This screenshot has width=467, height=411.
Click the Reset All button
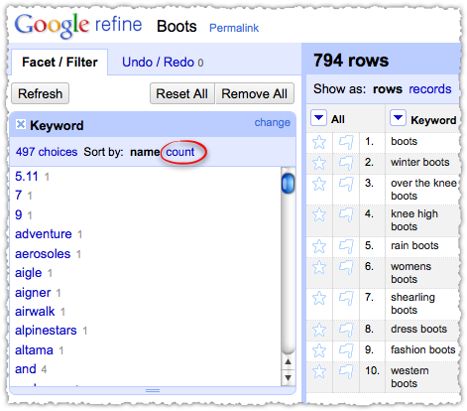tap(182, 93)
